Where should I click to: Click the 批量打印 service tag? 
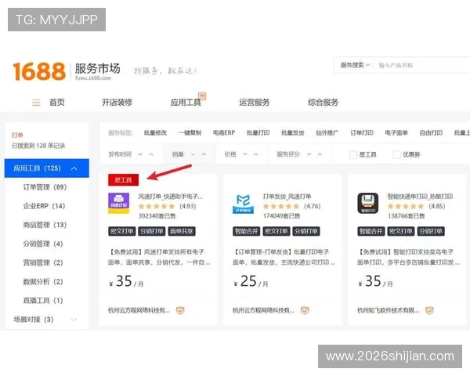coord(258,133)
